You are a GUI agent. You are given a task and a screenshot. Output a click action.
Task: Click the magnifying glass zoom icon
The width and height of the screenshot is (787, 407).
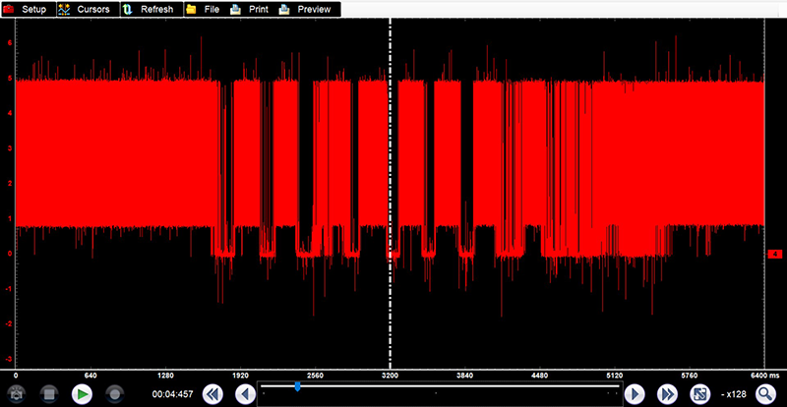click(x=764, y=393)
